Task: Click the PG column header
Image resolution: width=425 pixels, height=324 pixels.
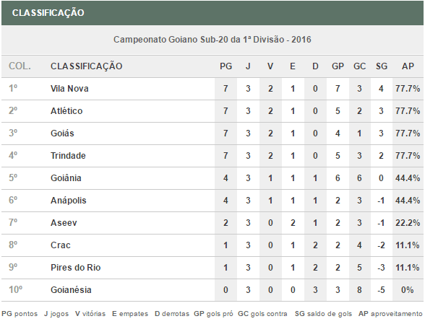Action: [x=226, y=66]
